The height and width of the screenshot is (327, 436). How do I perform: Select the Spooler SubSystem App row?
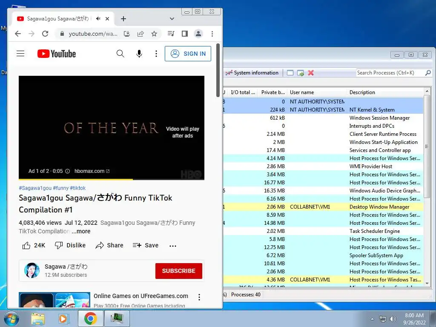[x=323, y=255]
